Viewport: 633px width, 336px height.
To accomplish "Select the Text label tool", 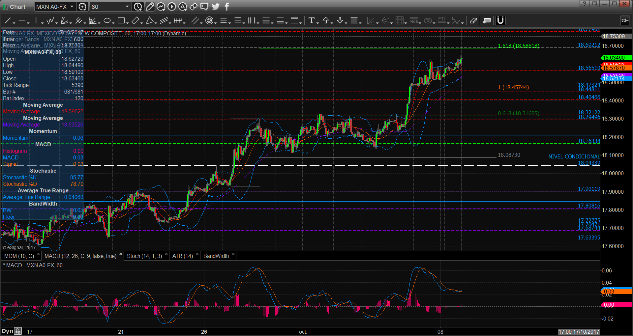I will pos(311,21).
